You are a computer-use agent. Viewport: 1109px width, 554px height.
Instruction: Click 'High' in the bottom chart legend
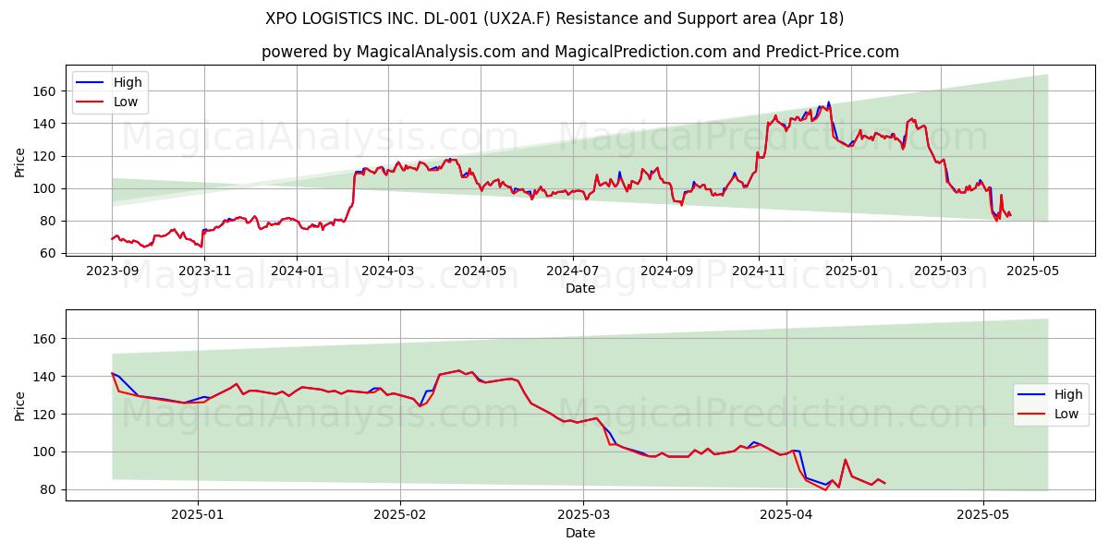[x=1068, y=394]
